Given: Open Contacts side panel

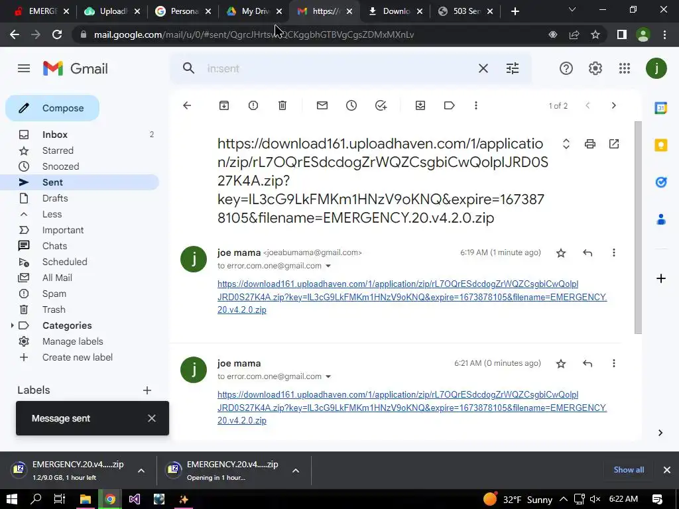Looking at the screenshot, I should pos(661,219).
